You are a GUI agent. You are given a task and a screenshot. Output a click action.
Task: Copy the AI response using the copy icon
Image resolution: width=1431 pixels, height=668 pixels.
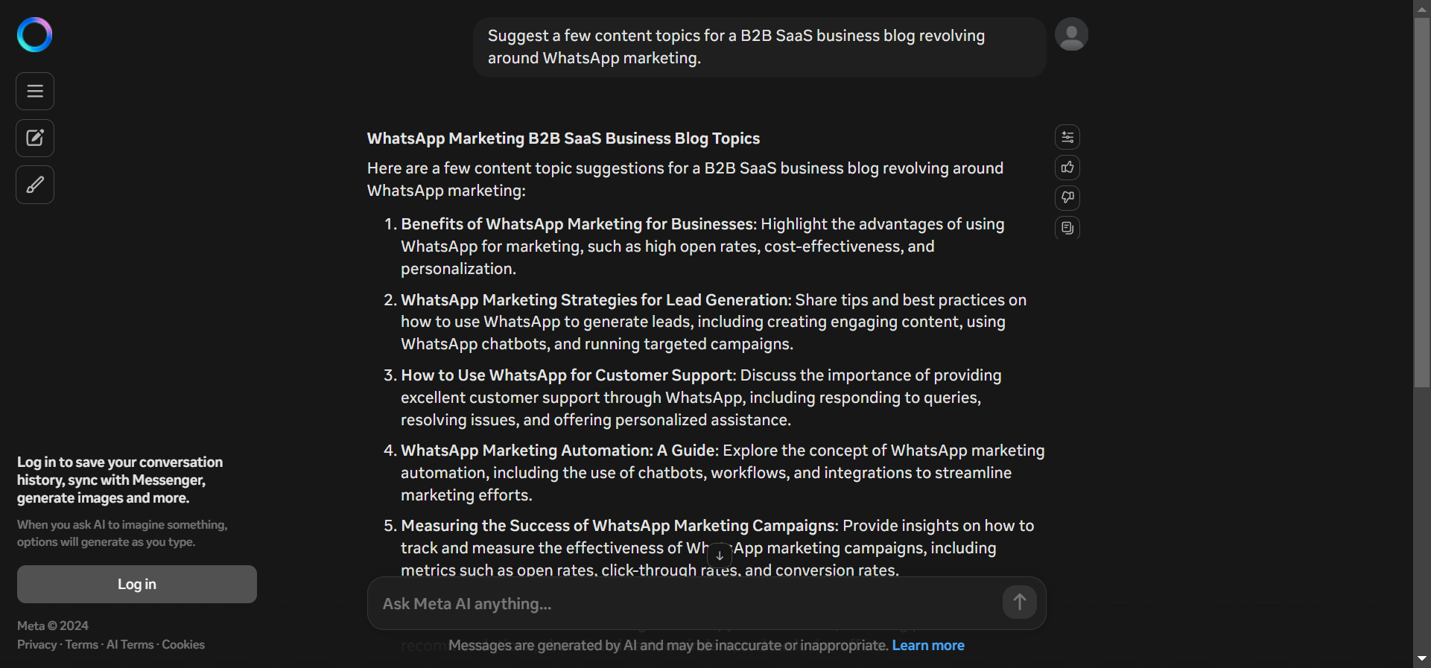click(x=1067, y=228)
